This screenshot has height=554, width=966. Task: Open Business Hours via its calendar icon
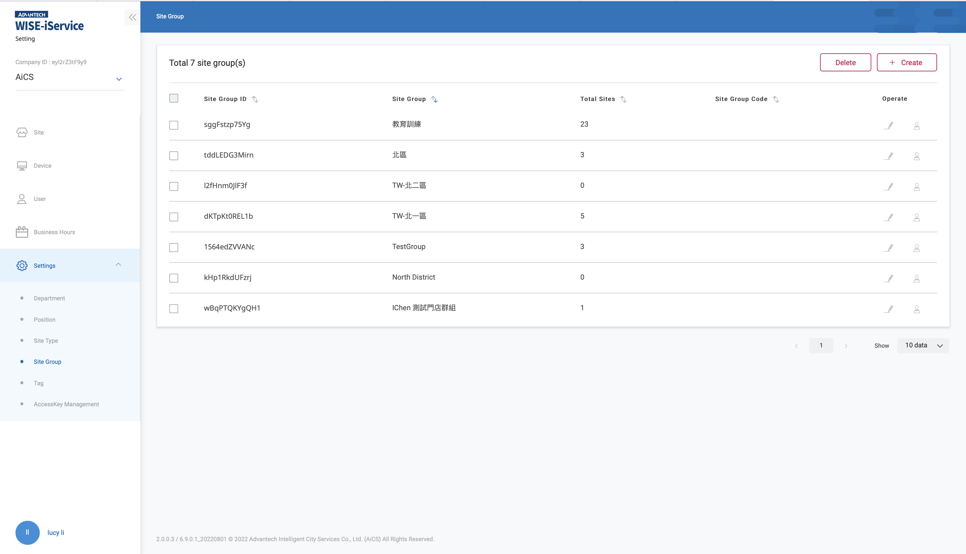[x=22, y=231]
